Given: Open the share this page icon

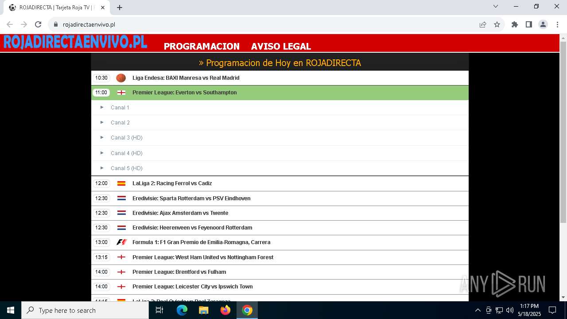Looking at the screenshot, I should (483, 24).
